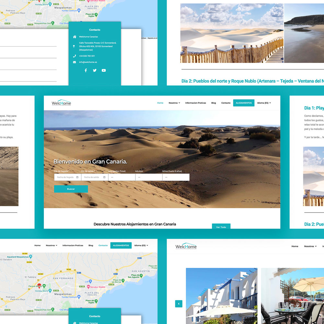
Task: Go to Blog in the dunes homepage navigation
Action: pyautogui.click(x=214, y=103)
